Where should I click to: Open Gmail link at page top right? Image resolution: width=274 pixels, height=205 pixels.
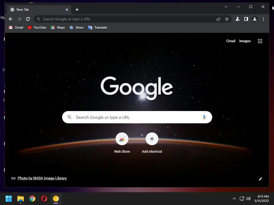[x=231, y=41]
